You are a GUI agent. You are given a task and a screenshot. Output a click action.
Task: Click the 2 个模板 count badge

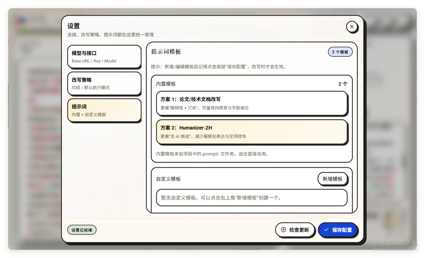pos(340,52)
